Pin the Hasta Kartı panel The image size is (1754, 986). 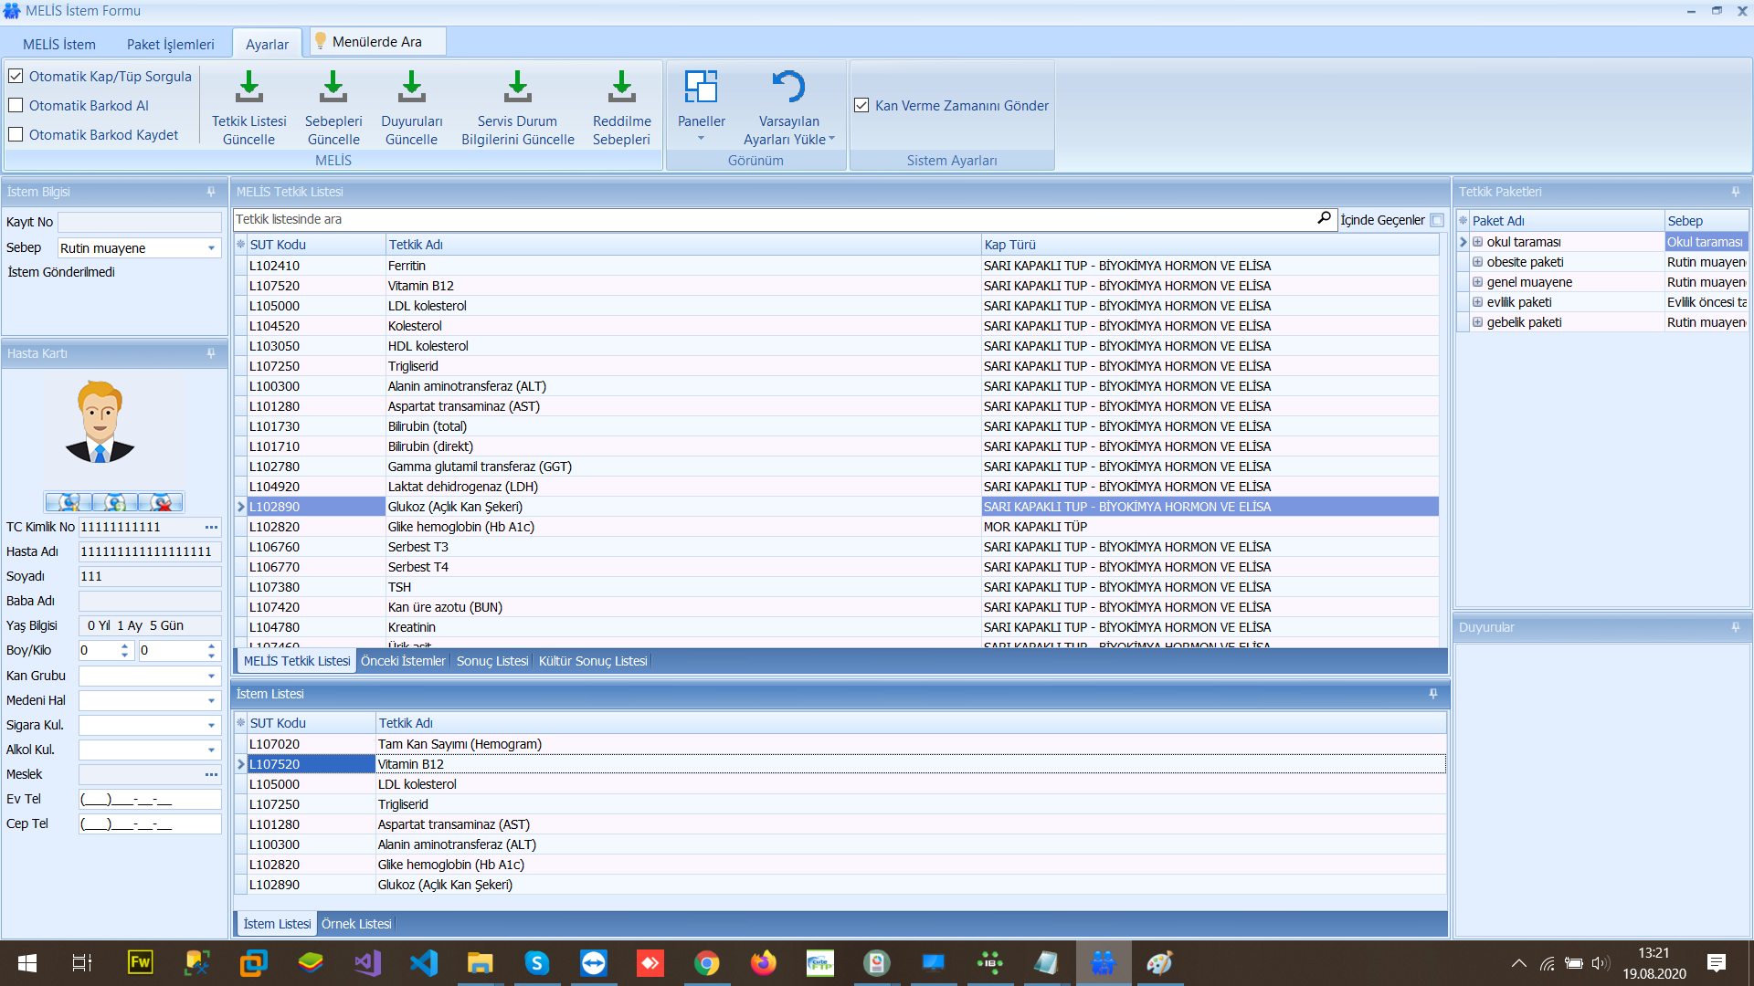click(x=211, y=353)
